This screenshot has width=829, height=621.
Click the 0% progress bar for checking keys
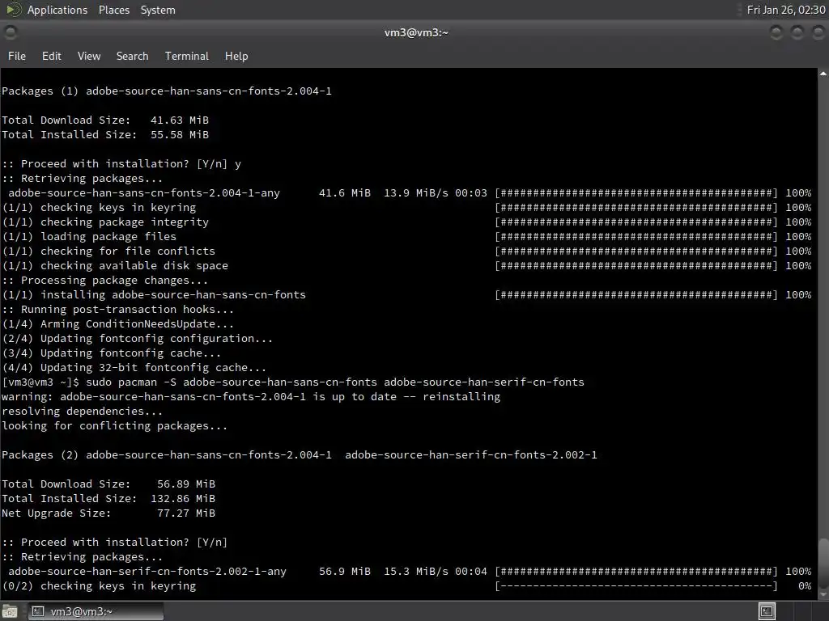tap(636, 586)
